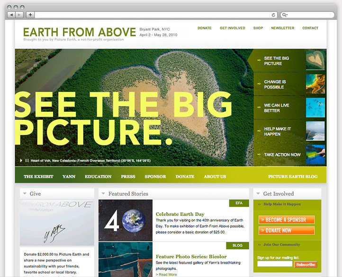342x277 pixels.
Task: Click the browser back arrow button
Action: (x=11, y=15)
